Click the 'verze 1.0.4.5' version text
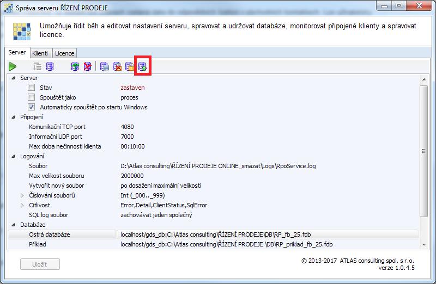The image size is (436, 284). tap(396, 268)
